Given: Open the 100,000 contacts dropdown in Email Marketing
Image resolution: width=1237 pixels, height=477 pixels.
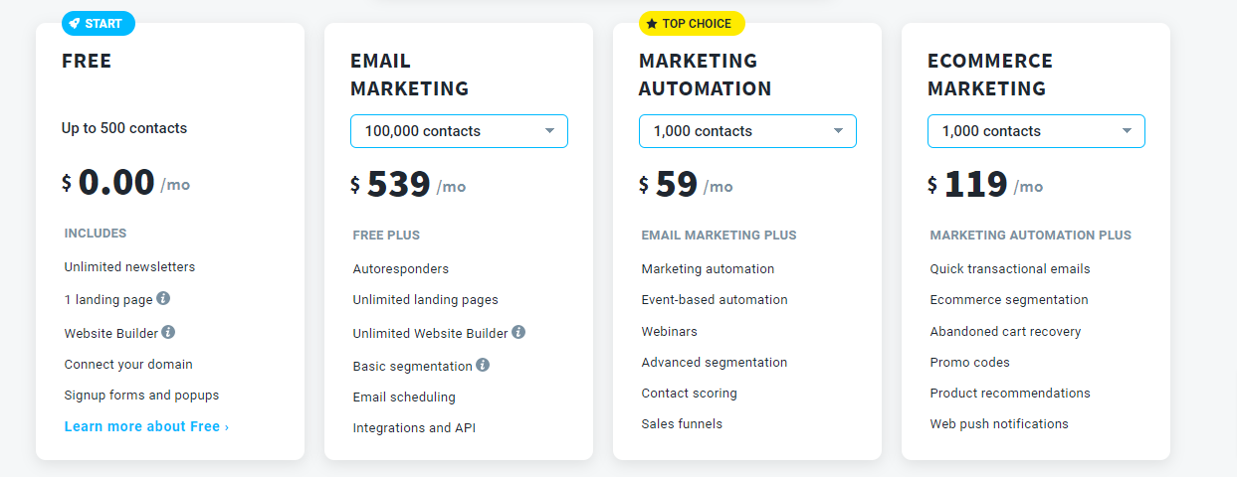Looking at the screenshot, I should tap(459, 131).
